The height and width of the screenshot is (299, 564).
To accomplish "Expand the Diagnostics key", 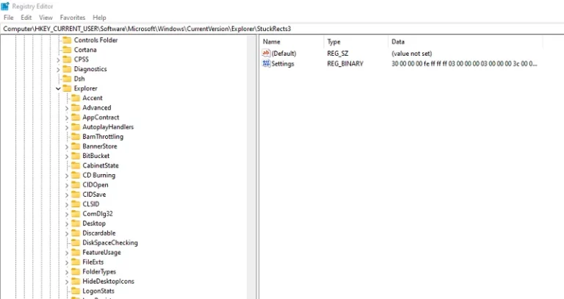I will coord(58,70).
